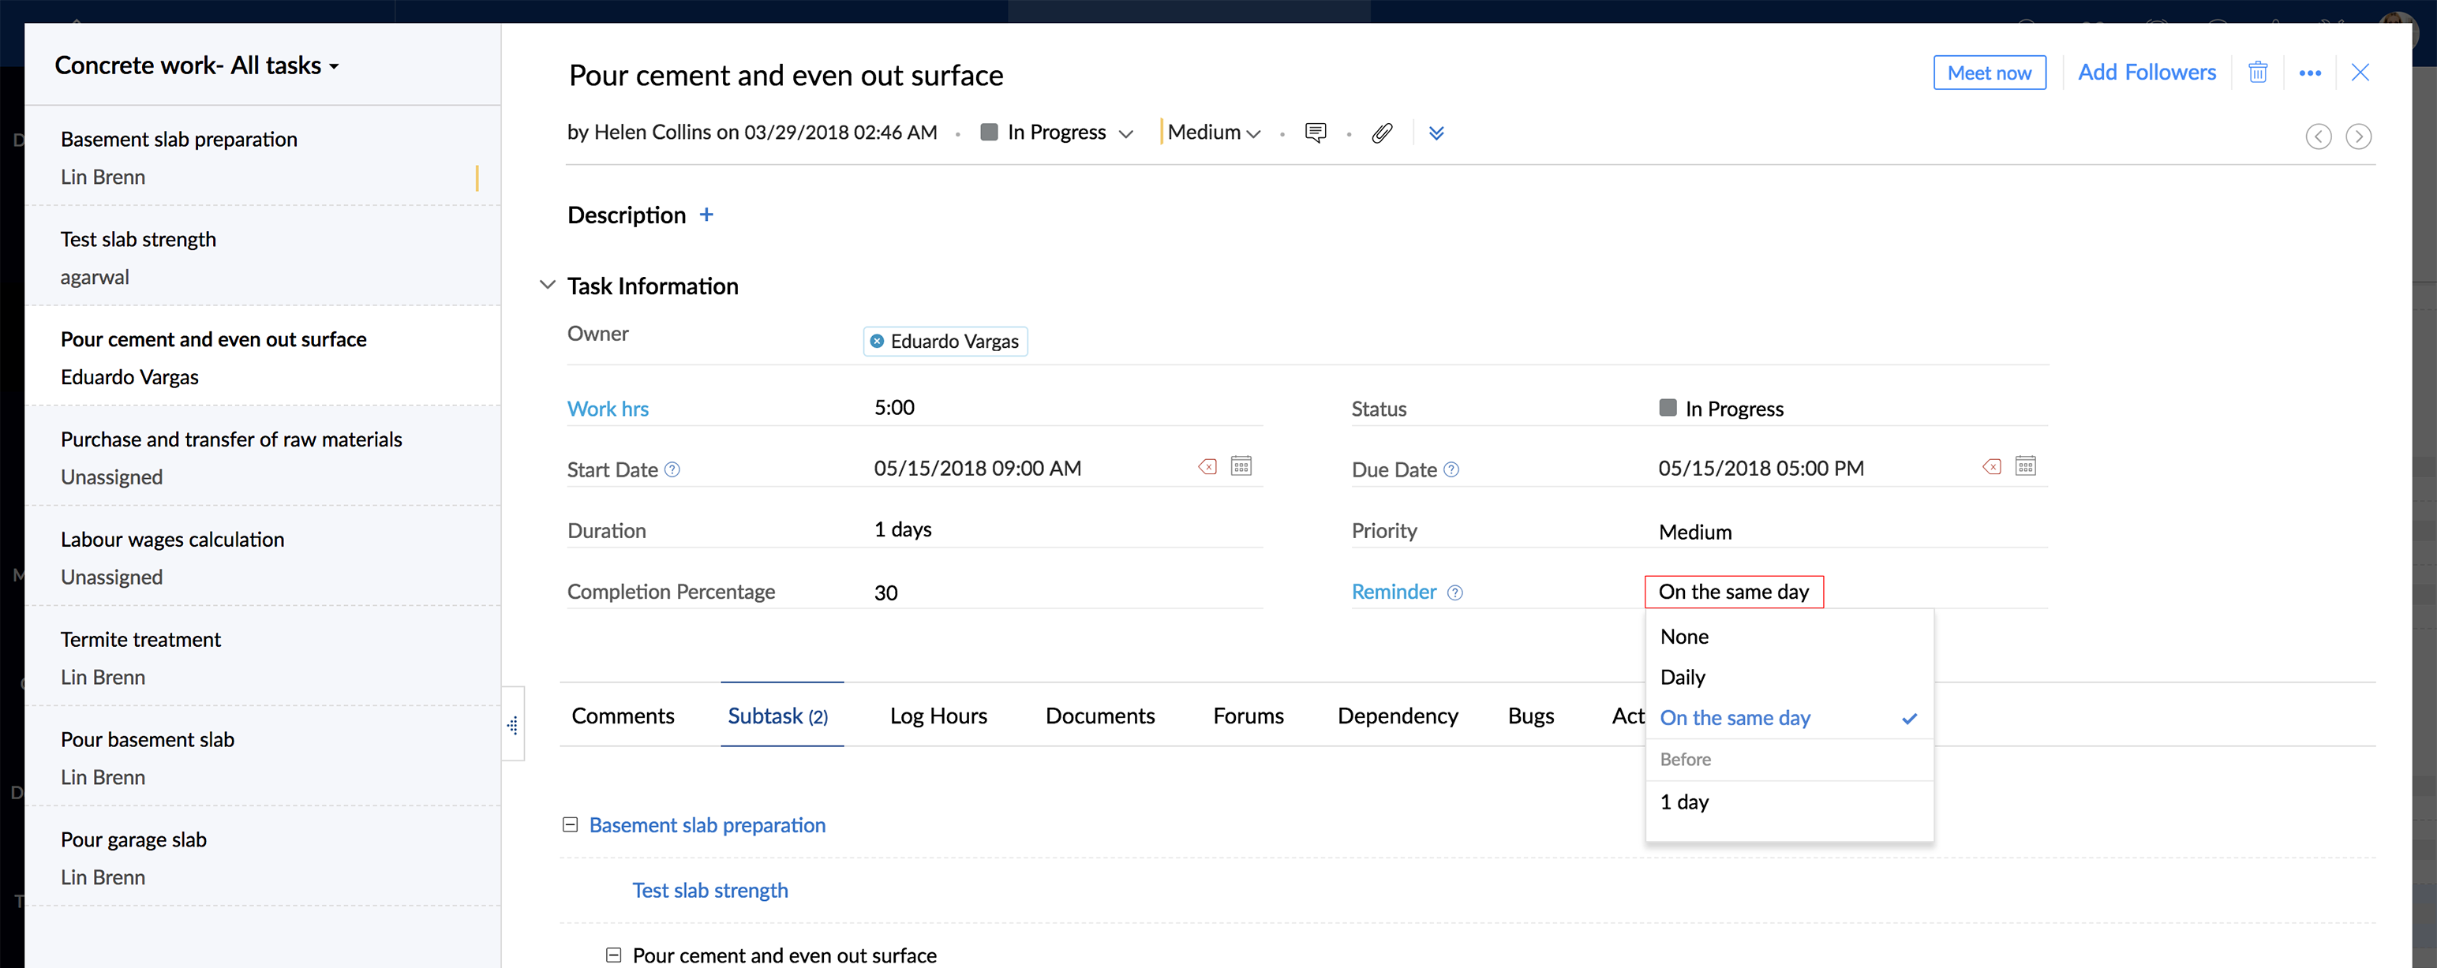2437x968 pixels.
Task: Switch to the Forums tab
Action: click(1248, 716)
